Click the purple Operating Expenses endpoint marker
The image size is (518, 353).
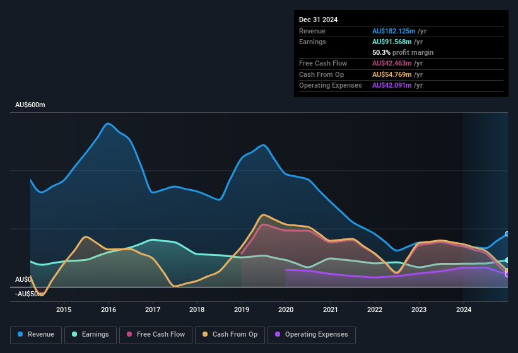[507, 274]
